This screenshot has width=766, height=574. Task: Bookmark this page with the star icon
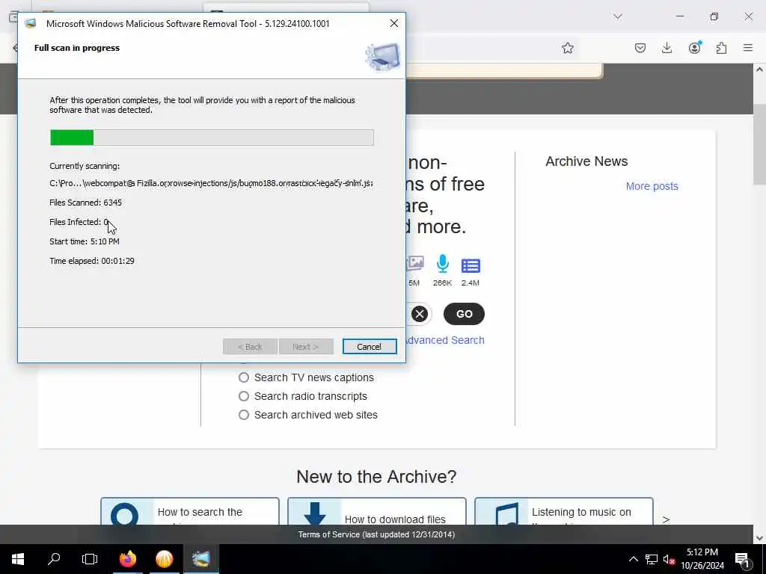pos(567,48)
